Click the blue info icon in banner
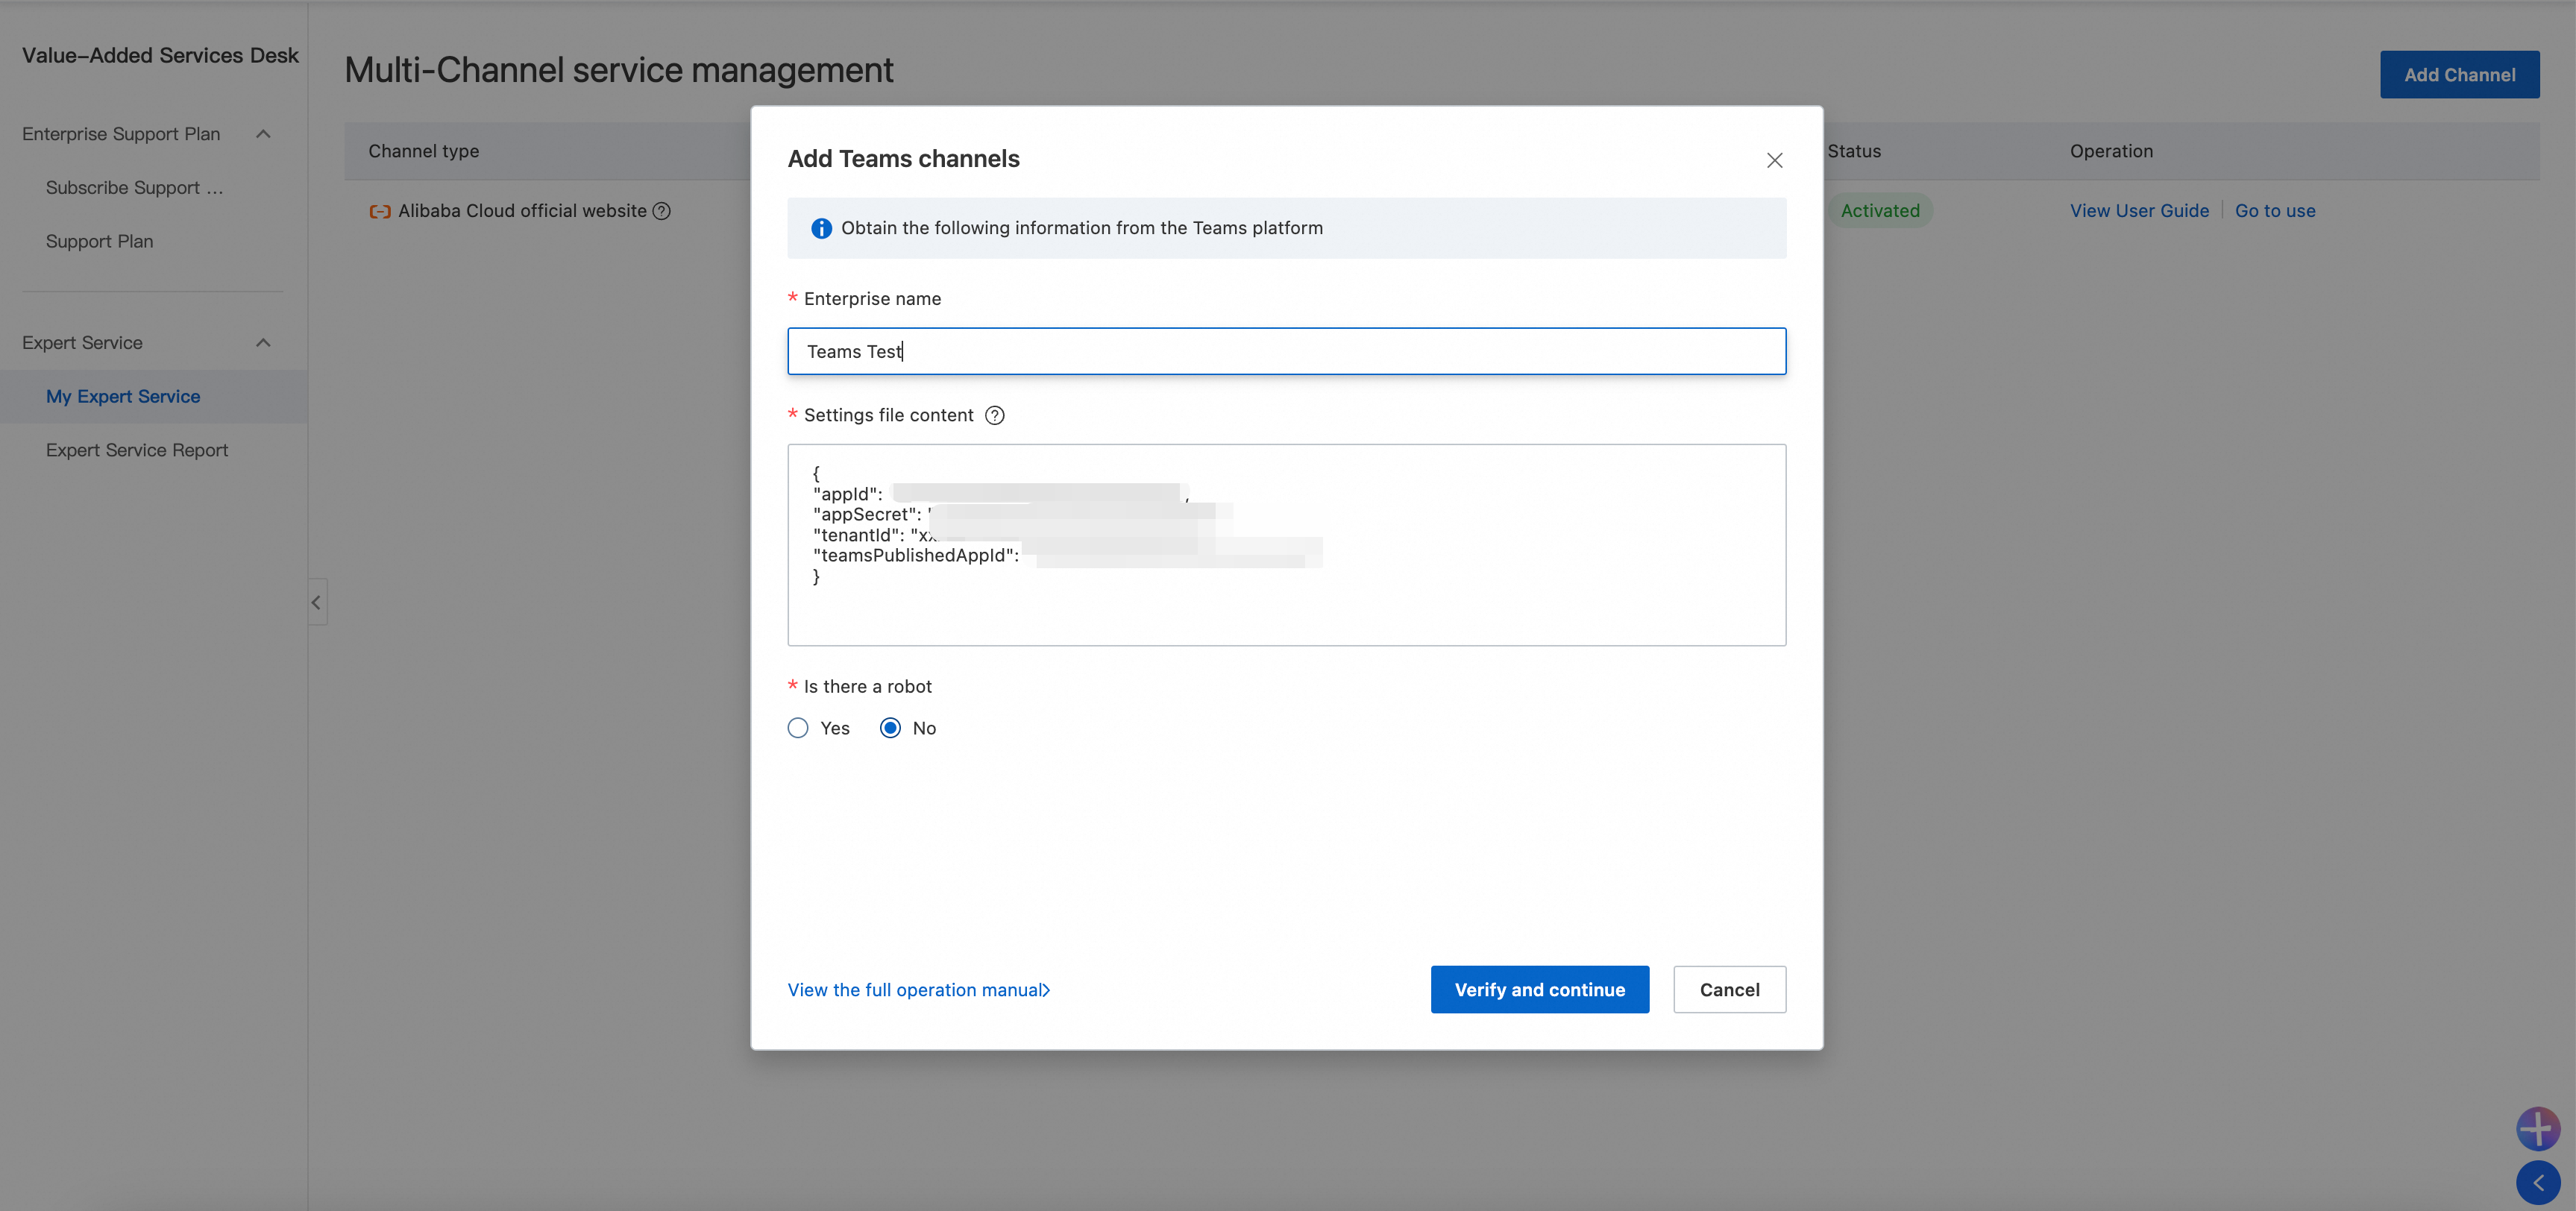This screenshot has height=1211, width=2576. (x=821, y=228)
